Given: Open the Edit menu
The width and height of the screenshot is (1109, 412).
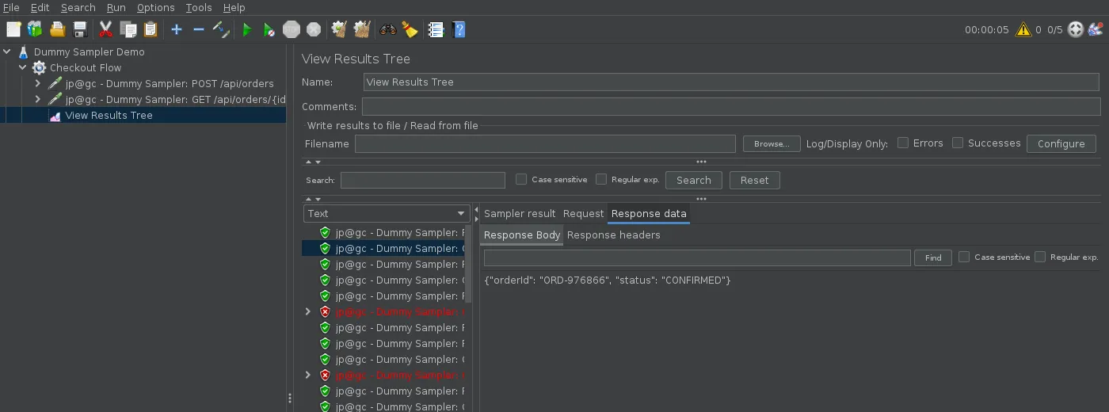Looking at the screenshot, I should tap(40, 7).
